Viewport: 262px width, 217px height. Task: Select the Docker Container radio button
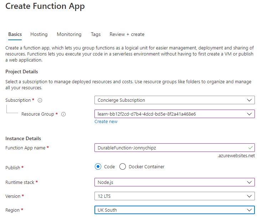click(123, 166)
